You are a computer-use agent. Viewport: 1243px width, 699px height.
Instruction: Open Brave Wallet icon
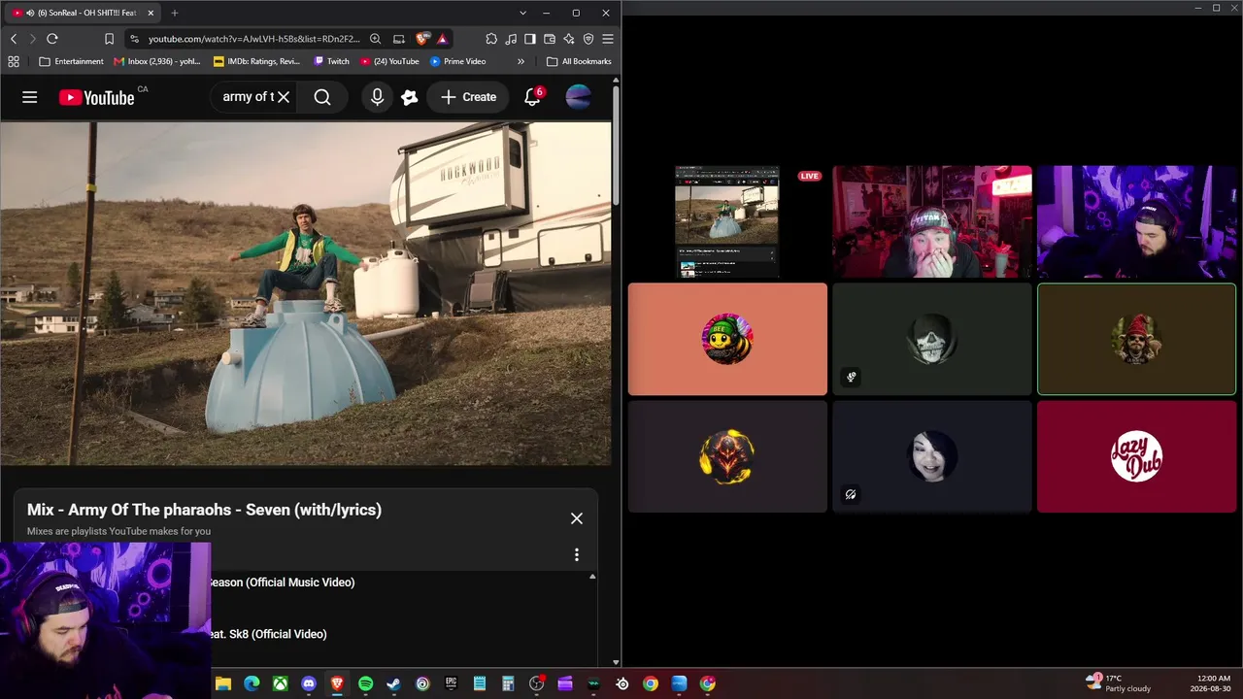click(550, 39)
